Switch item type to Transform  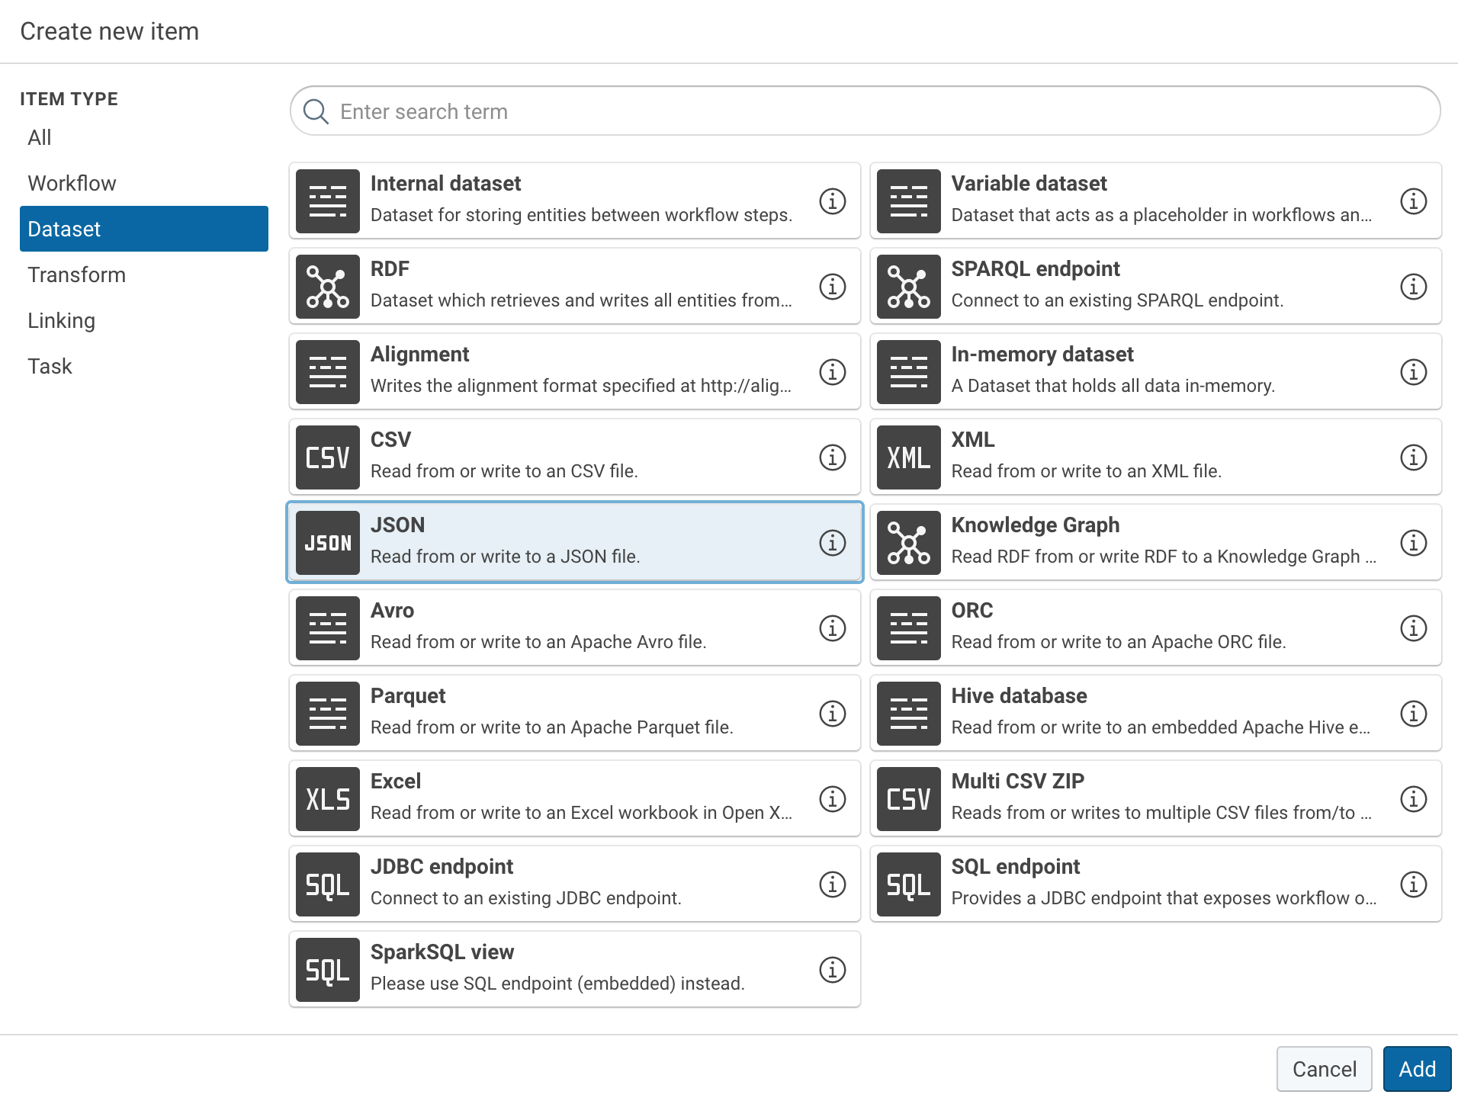point(76,274)
